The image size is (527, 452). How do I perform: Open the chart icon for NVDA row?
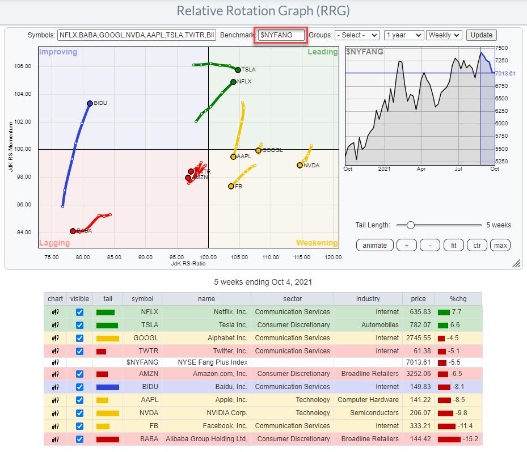[x=55, y=413]
